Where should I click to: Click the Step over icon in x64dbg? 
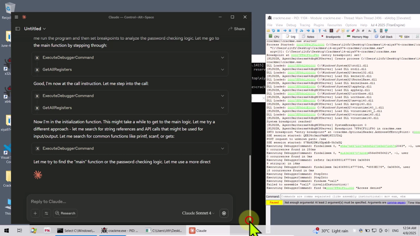[x=302, y=31]
